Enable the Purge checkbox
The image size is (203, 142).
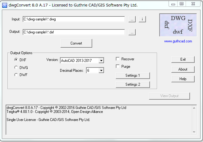click(118, 66)
